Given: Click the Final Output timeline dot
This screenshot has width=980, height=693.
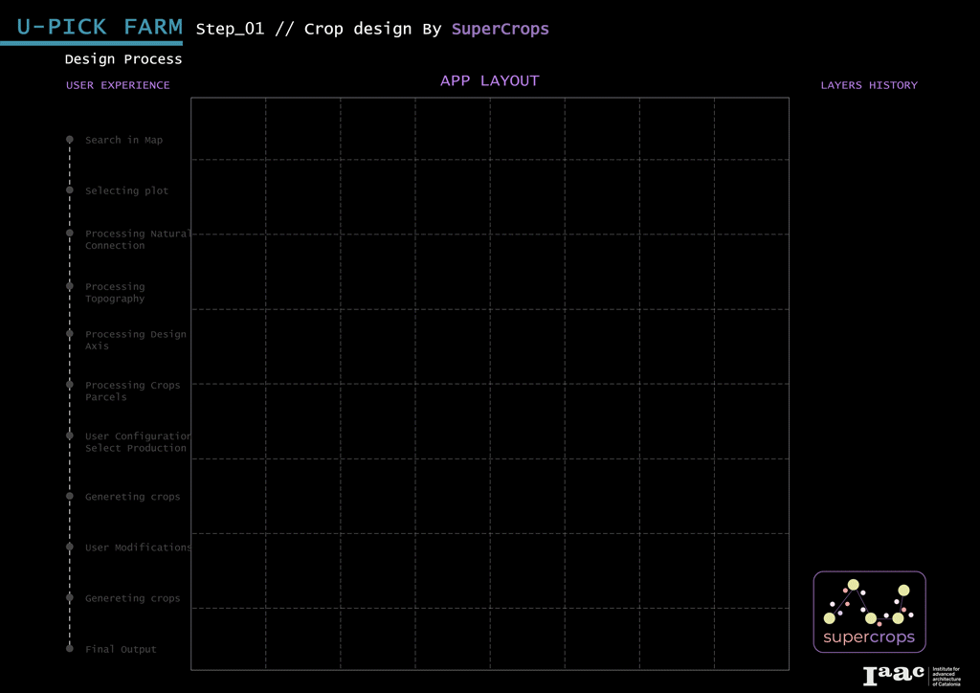Looking at the screenshot, I should coord(70,649).
